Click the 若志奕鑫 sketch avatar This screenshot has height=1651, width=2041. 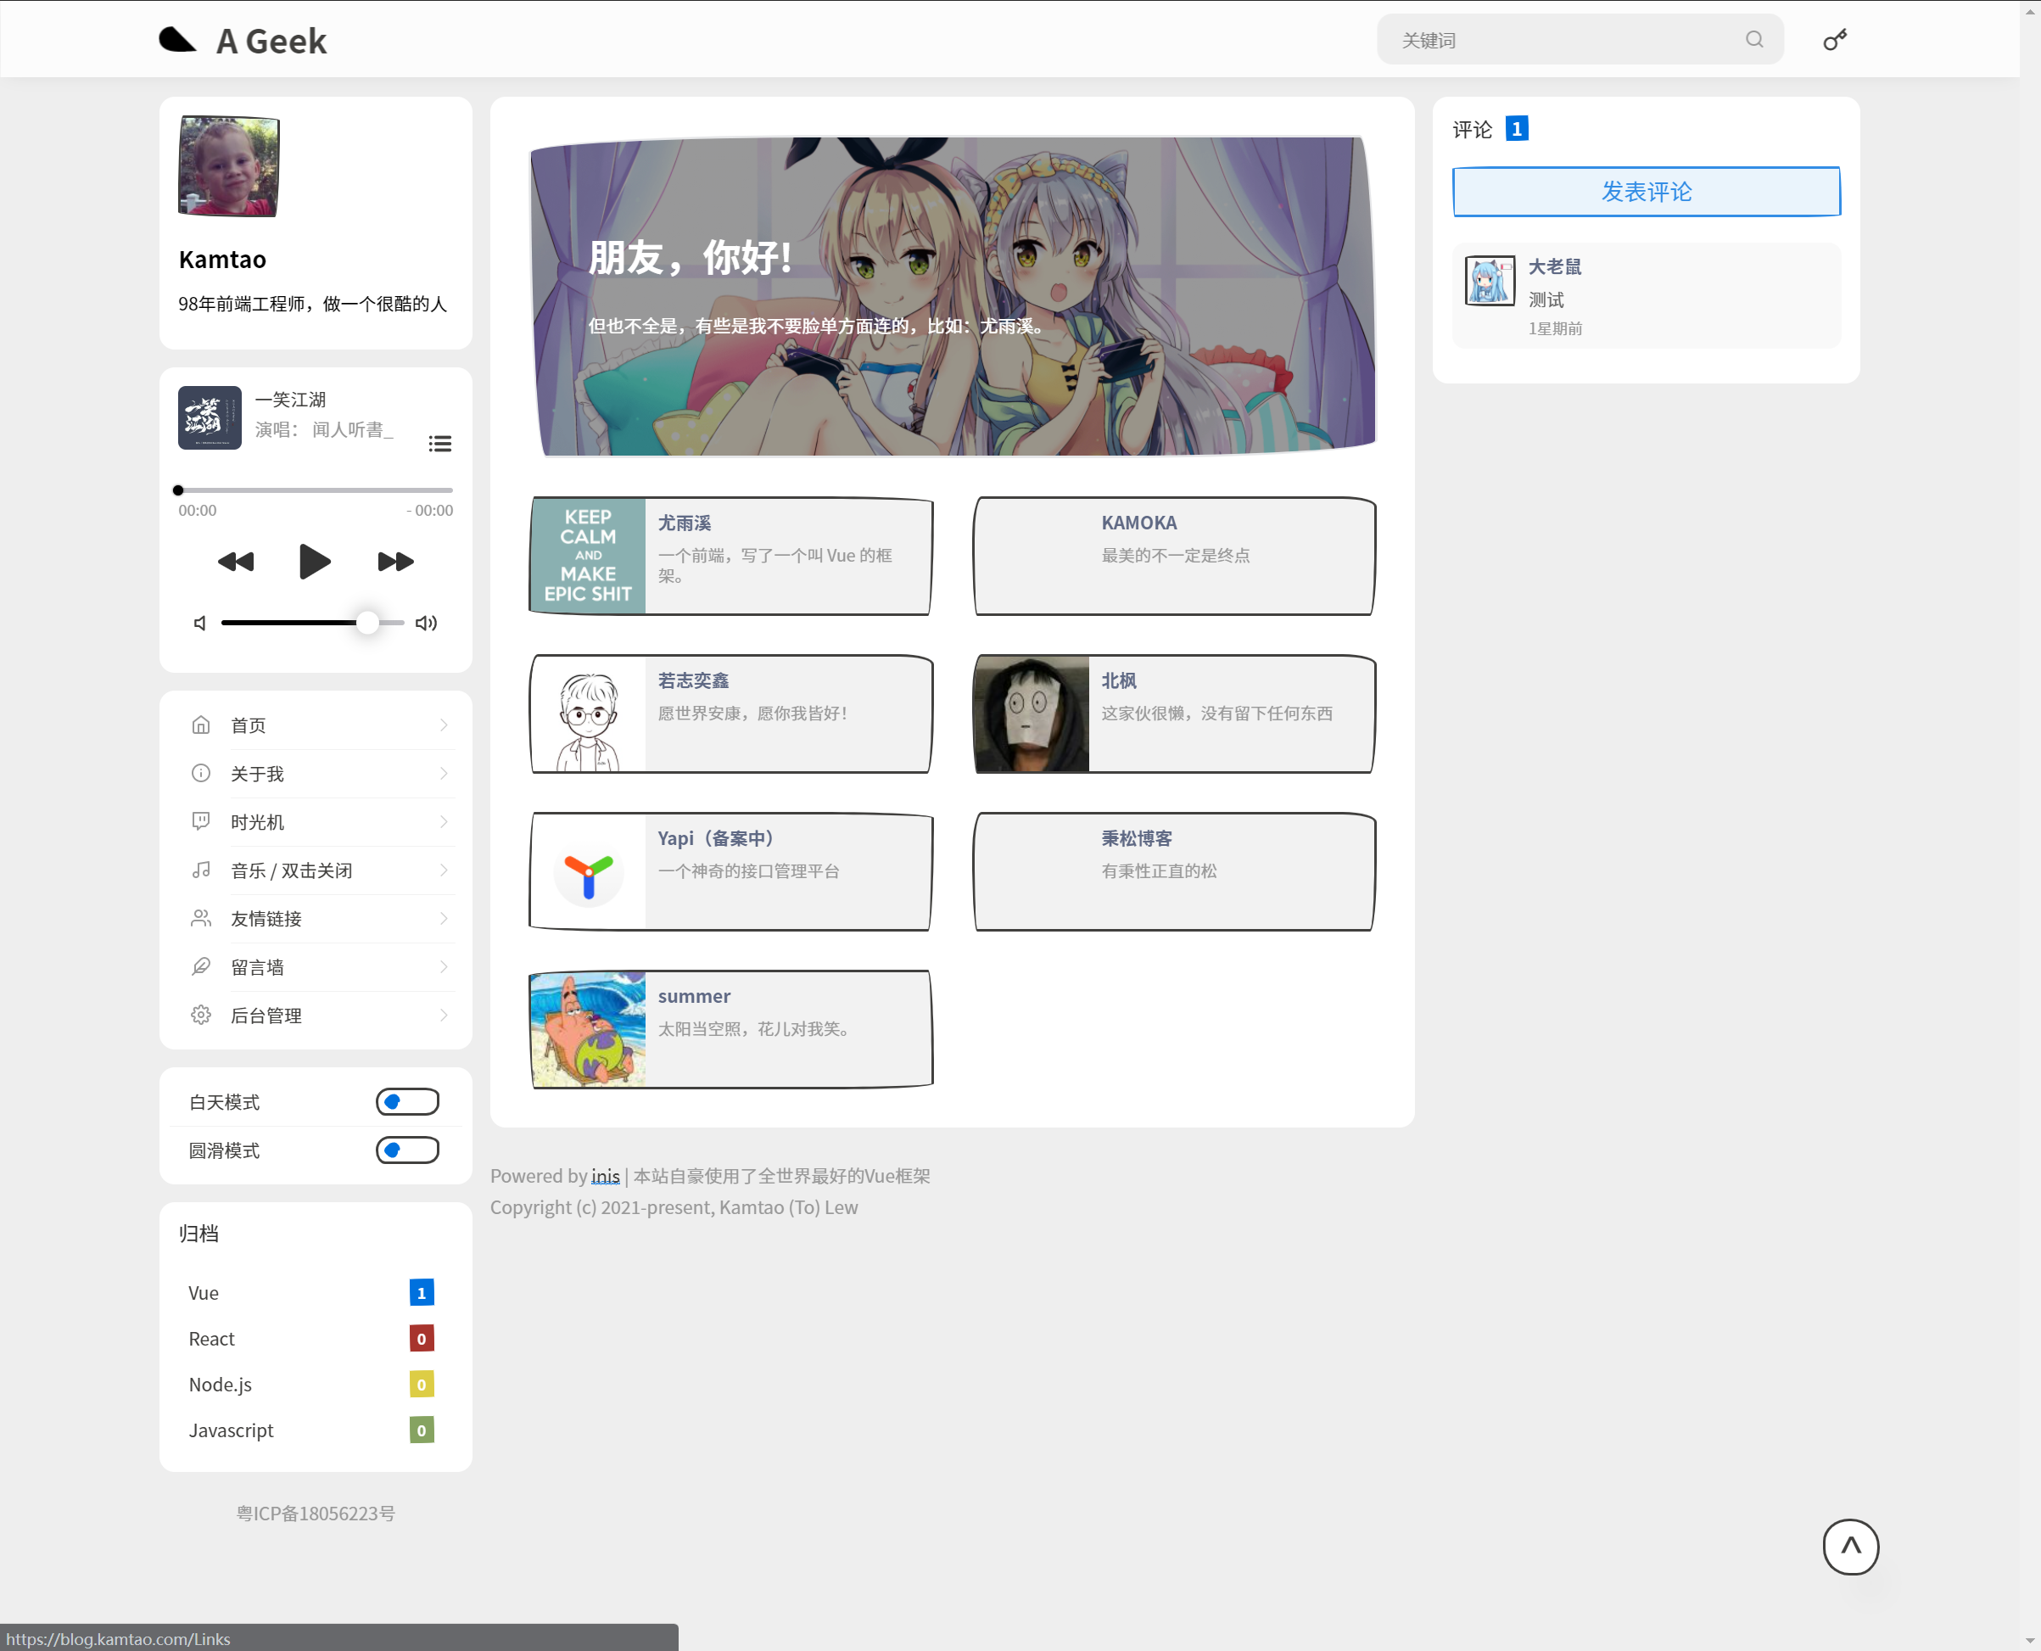point(588,715)
